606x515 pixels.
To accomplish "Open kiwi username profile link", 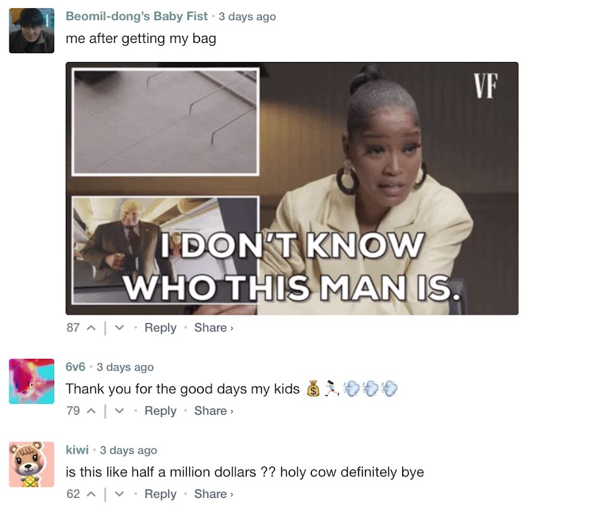I will click(77, 450).
